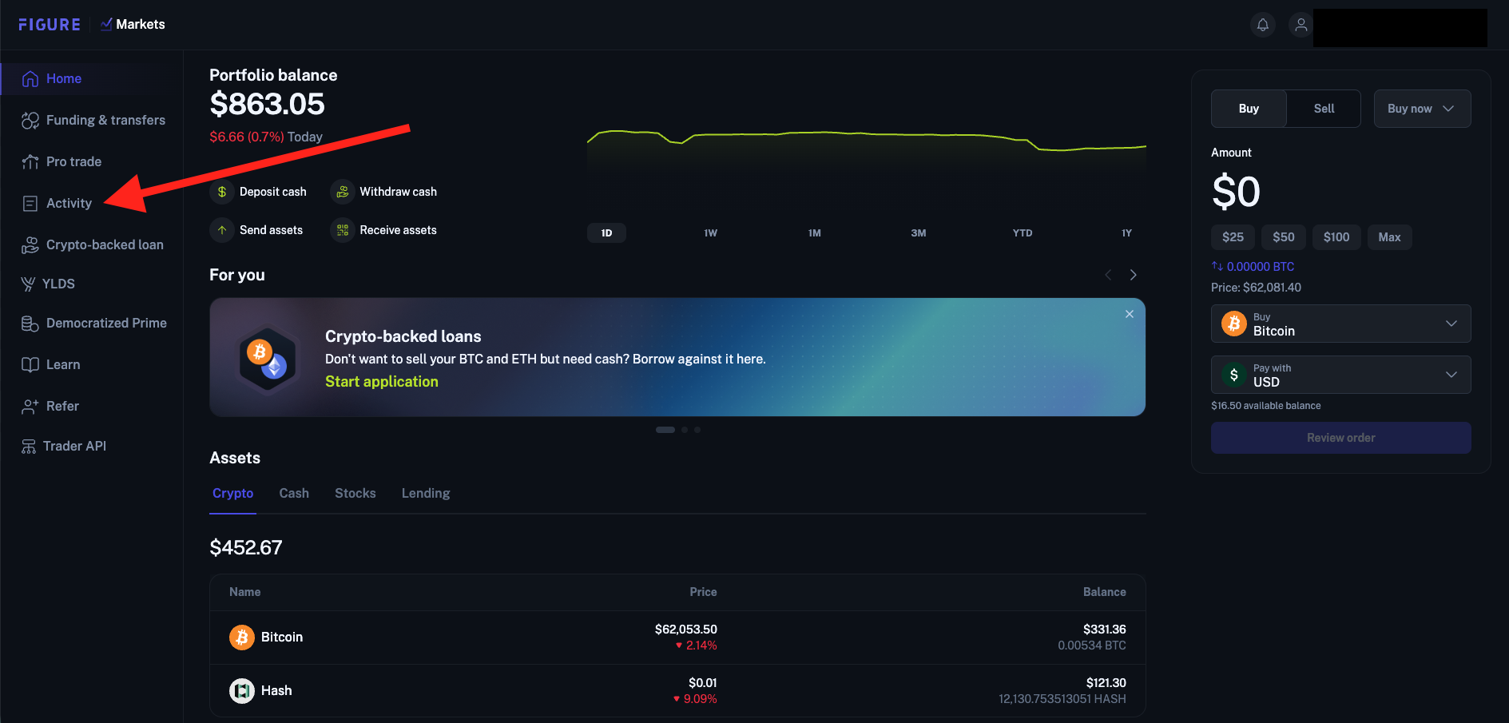The image size is (1509, 723).
Task: Click the Withdraw cash icon
Action: click(343, 192)
